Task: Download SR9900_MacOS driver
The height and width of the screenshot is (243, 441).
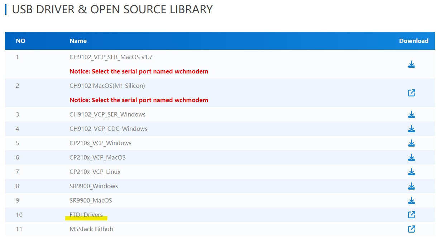Action: [412, 201]
